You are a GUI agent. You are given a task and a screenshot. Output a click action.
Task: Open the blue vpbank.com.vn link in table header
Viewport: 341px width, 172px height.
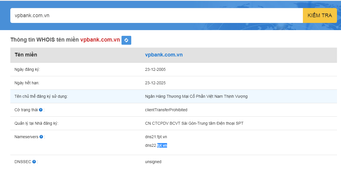164,55
